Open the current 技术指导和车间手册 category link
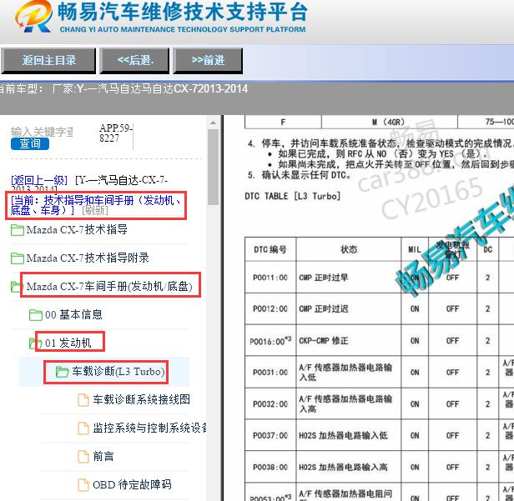Image resolution: width=514 pixels, height=501 pixels. [x=96, y=205]
